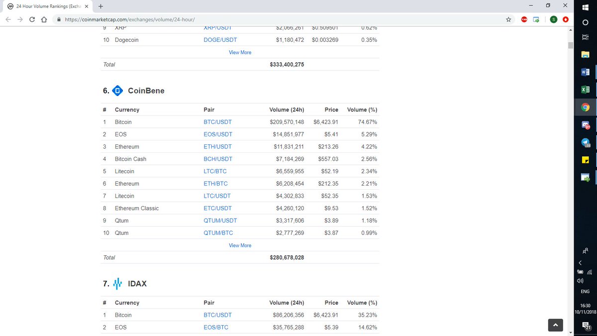
Task: Switch to Chrome on the taskbar
Action: tap(586, 107)
